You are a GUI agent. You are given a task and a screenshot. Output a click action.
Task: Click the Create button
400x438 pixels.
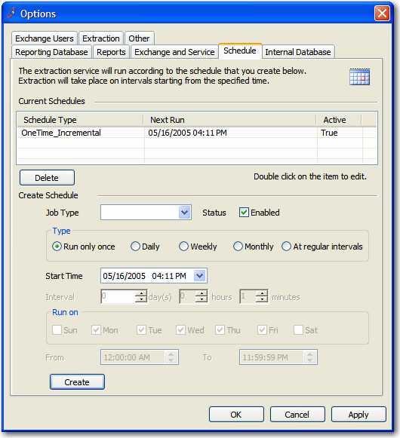(x=77, y=382)
